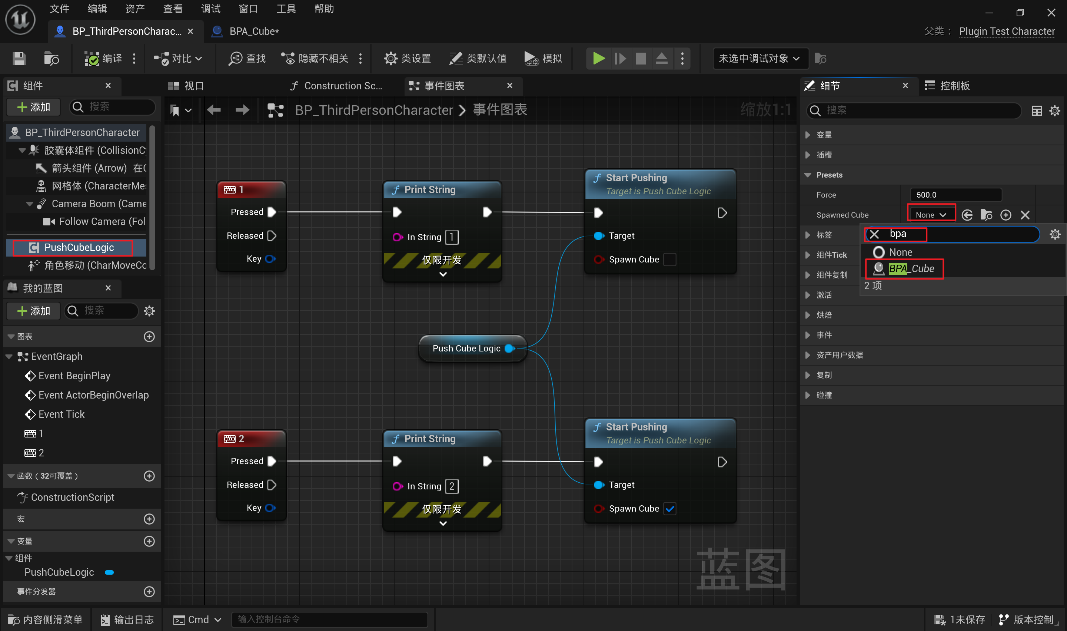Open the 调试 menu
Image resolution: width=1067 pixels, height=631 pixels.
[x=210, y=9]
